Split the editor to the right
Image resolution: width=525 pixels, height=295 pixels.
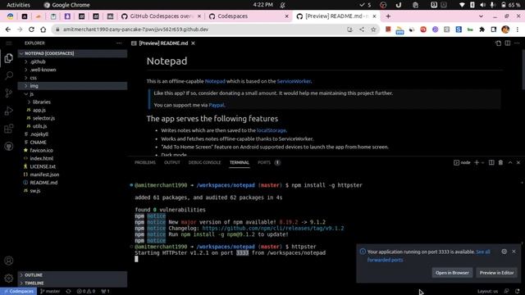[508, 43]
